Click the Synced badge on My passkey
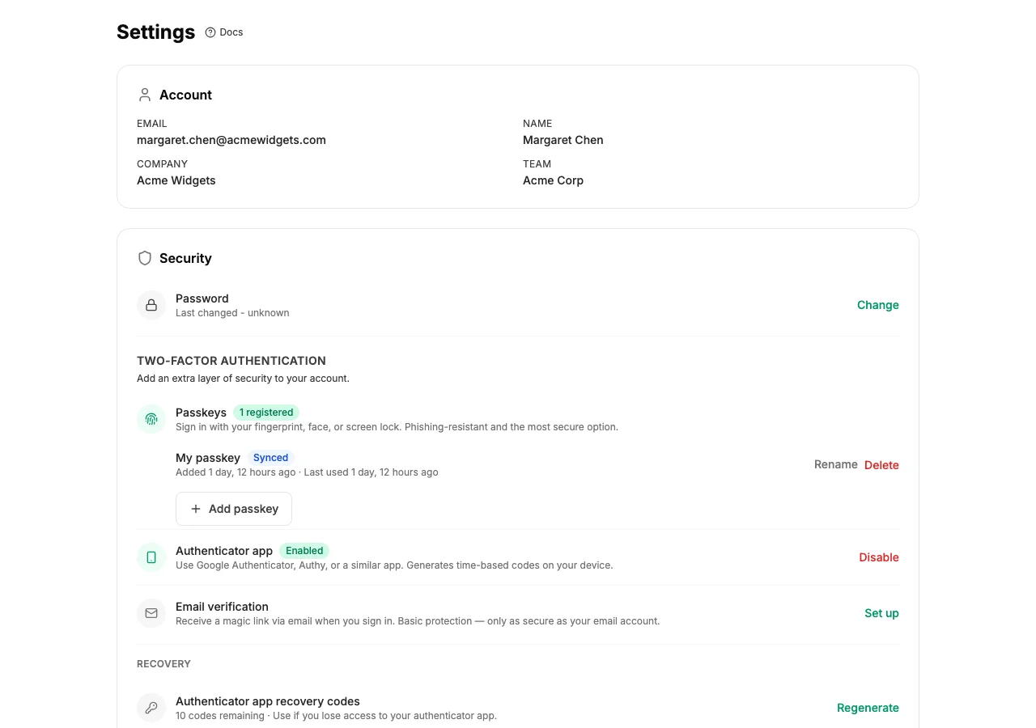 (x=270, y=458)
